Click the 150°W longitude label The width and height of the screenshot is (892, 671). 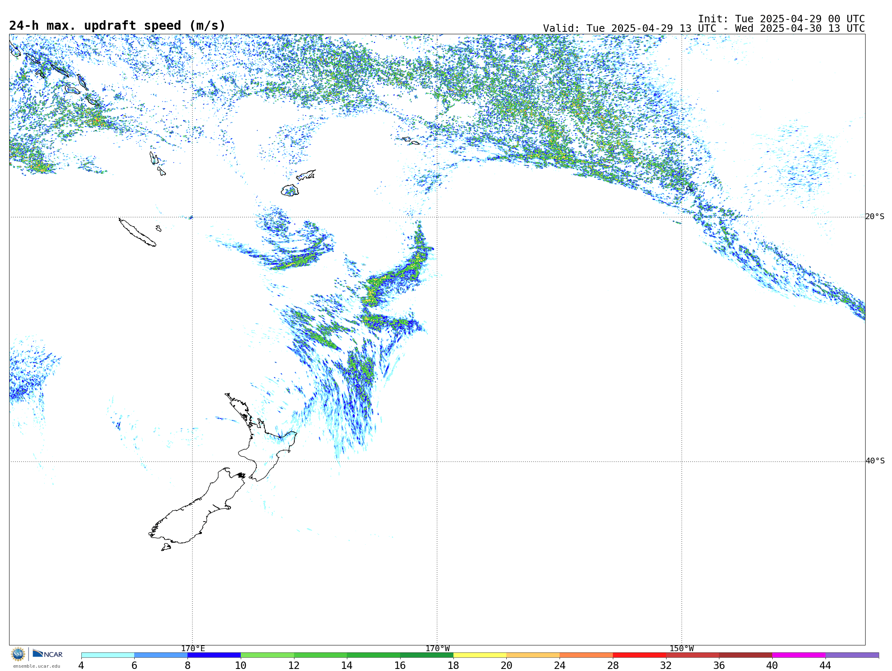point(681,649)
